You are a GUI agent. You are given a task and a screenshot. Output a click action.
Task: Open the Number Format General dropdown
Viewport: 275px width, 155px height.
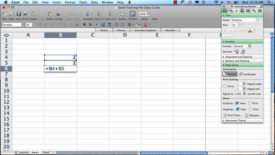click(x=249, y=46)
